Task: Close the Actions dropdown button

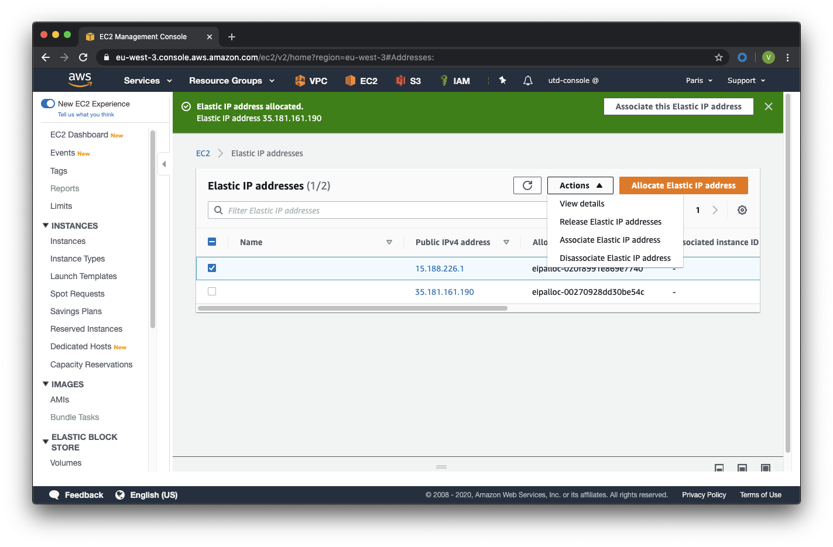Action: [x=580, y=185]
